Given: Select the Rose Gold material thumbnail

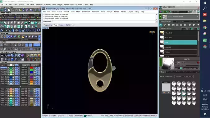Looking at the screenshot, I should [162, 47].
